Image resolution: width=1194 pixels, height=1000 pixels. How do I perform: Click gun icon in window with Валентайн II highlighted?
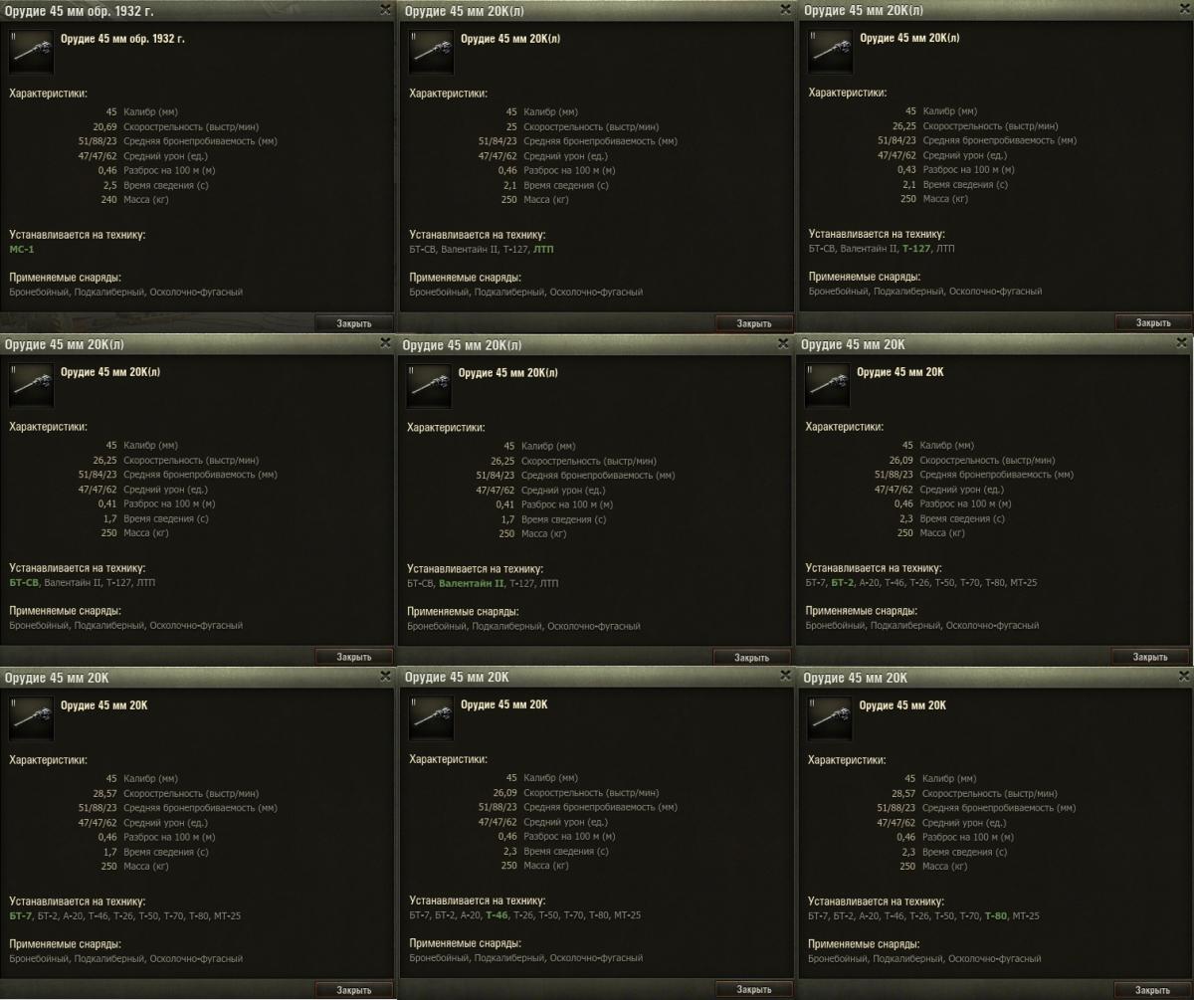(429, 386)
